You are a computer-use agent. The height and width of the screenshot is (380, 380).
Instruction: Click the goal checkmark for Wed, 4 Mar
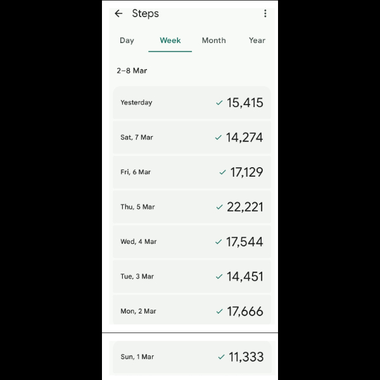point(218,242)
